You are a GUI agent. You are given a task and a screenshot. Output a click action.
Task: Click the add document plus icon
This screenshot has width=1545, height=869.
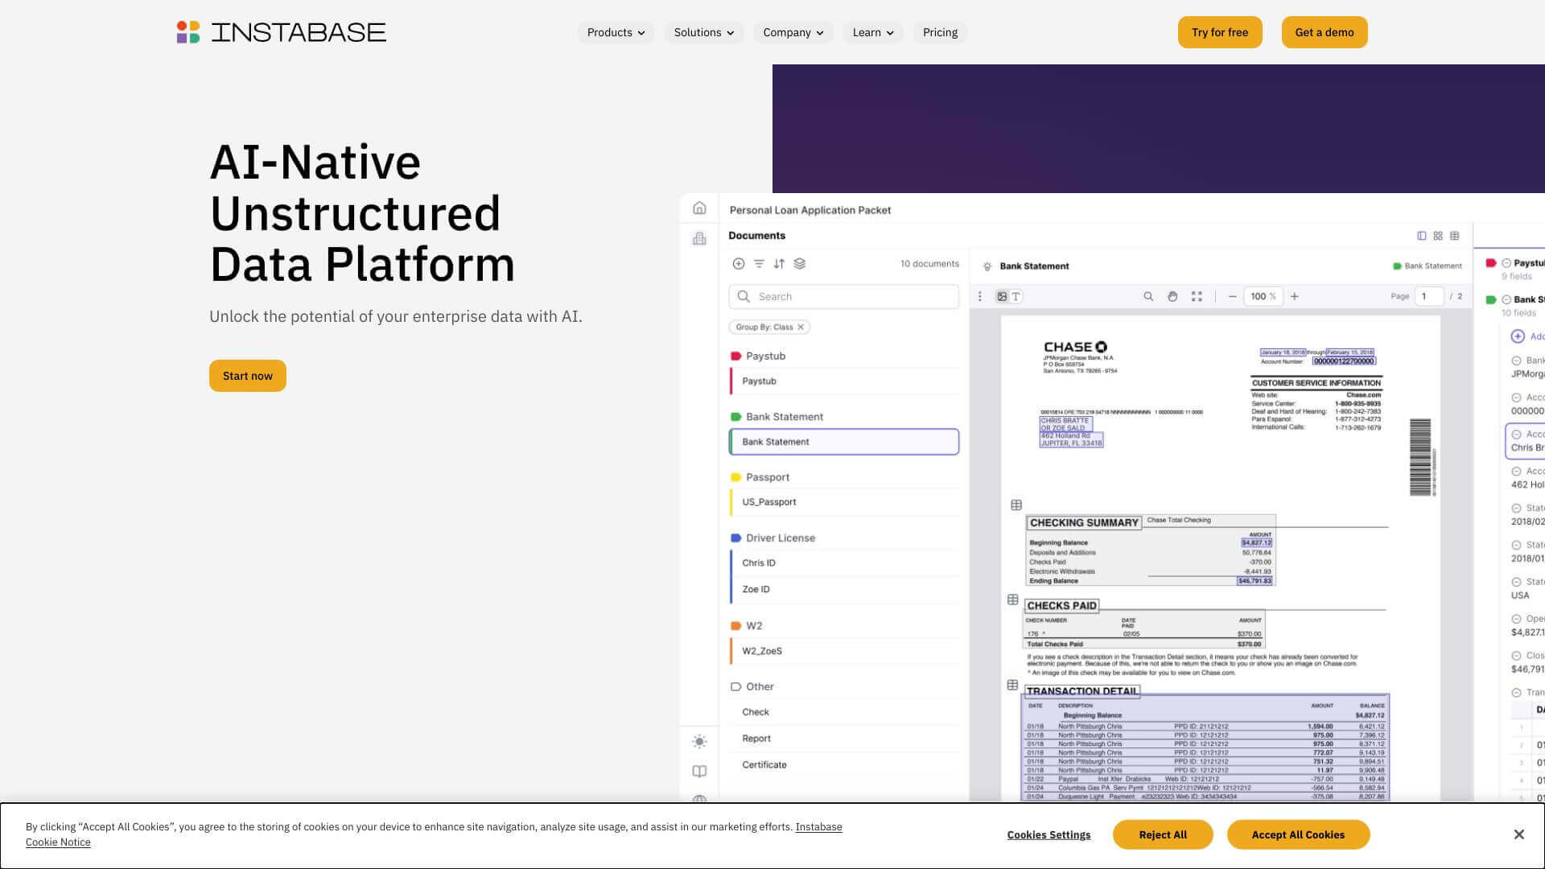click(x=738, y=264)
